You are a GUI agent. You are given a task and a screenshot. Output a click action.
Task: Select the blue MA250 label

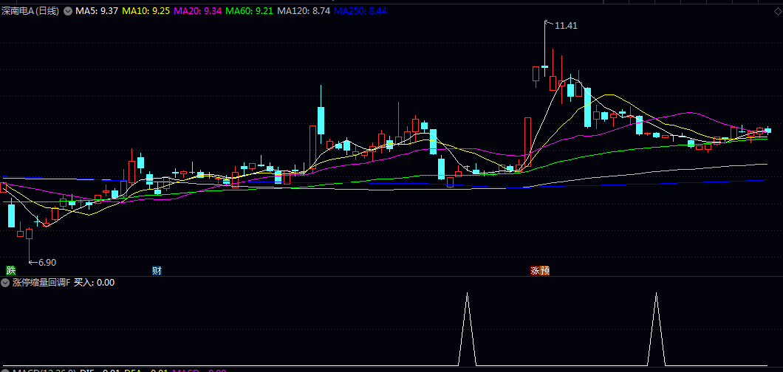coord(360,12)
